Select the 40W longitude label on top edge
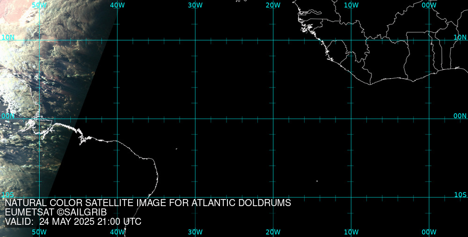 (117, 5)
